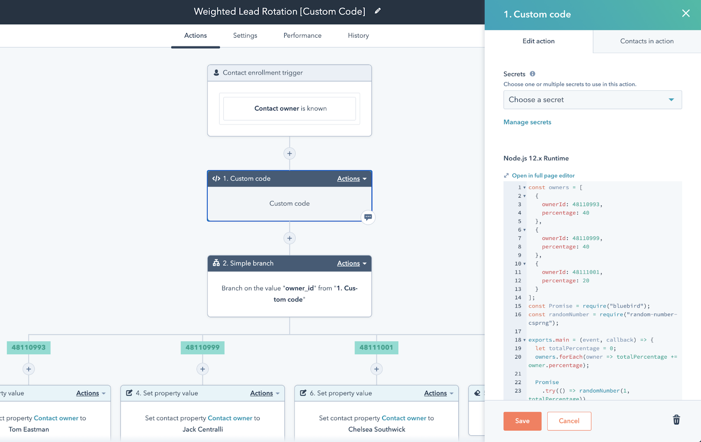Switch to the Performance tab

(x=302, y=36)
